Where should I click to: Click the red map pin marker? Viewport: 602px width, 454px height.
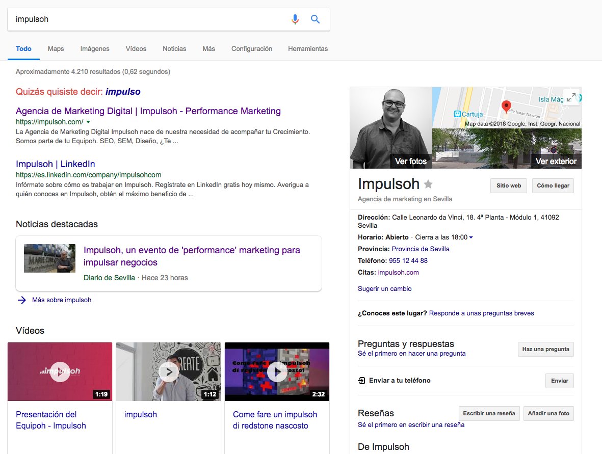click(506, 106)
